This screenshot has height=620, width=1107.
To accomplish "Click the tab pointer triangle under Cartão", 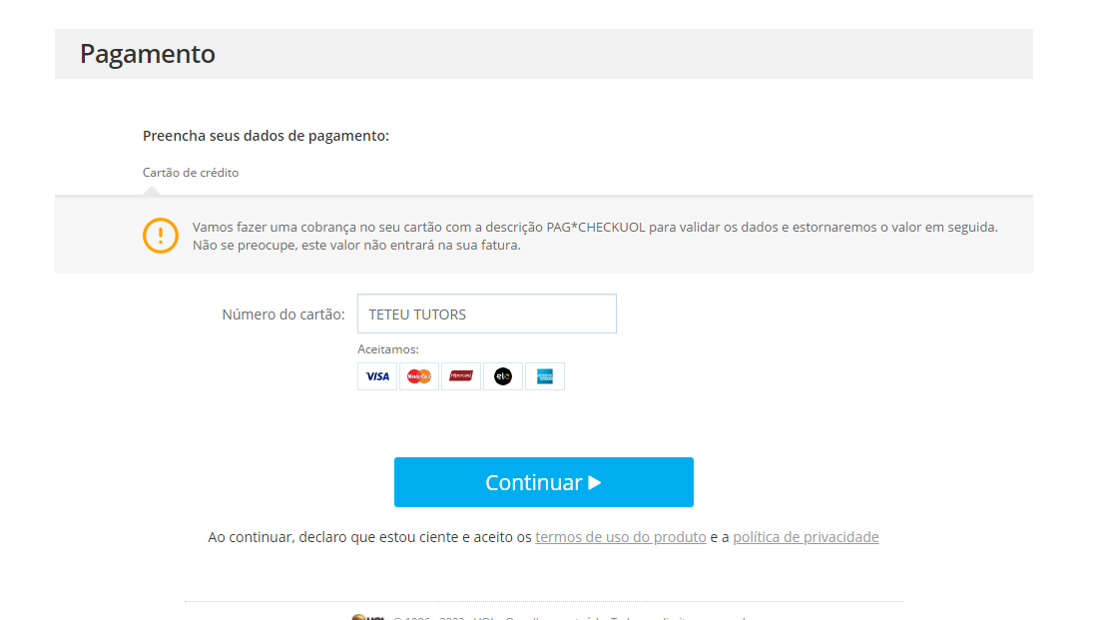I will coord(152,191).
